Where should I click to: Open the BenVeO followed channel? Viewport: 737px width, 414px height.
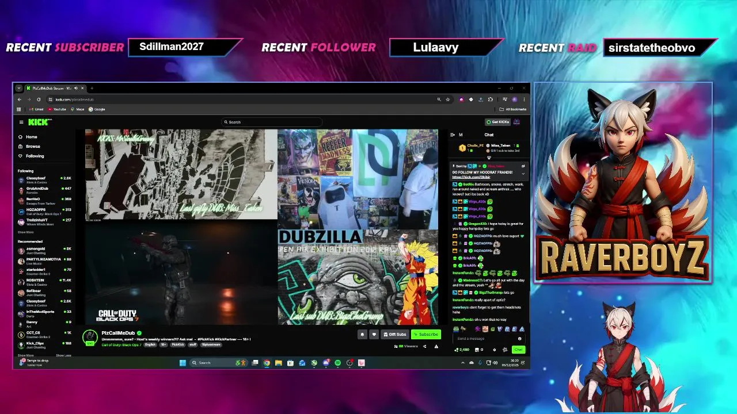[x=44, y=201]
